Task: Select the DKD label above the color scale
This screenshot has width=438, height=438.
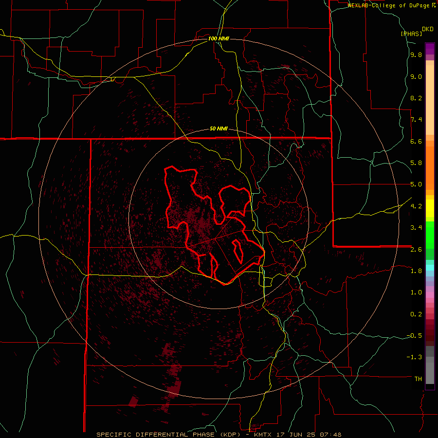Action: 428,29
